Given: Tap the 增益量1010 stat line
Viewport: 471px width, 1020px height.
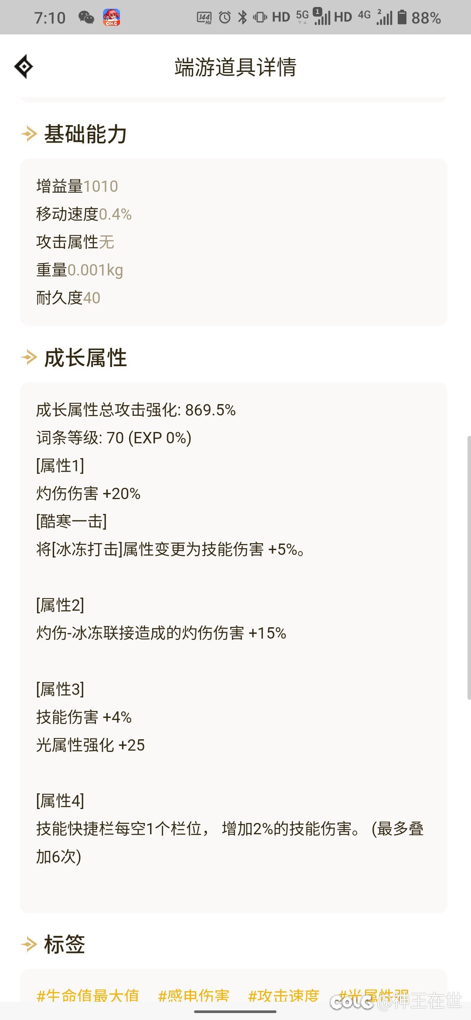Looking at the screenshot, I should [x=77, y=186].
